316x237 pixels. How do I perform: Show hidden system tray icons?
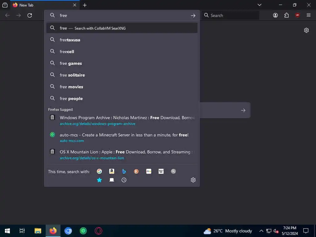[x=261, y=231]
